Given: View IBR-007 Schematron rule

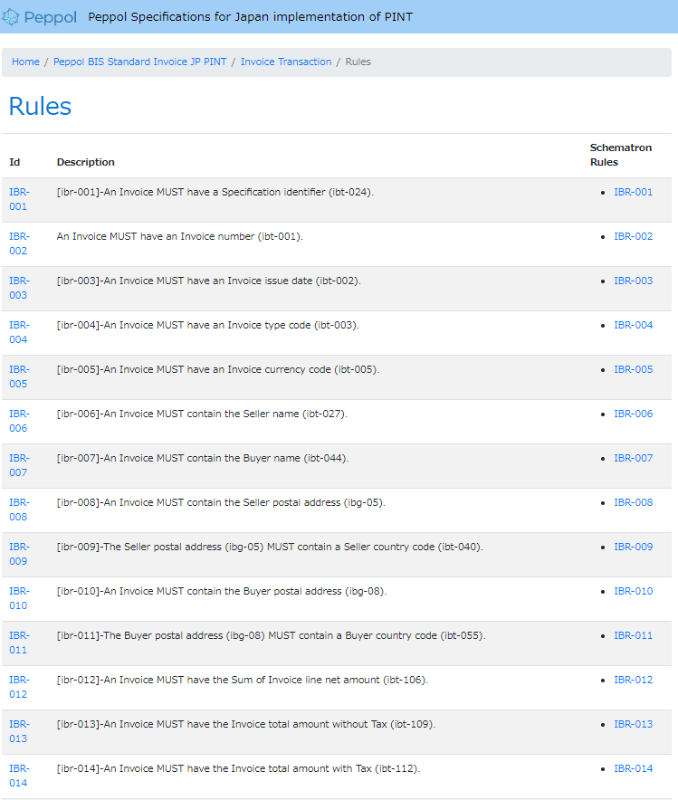Looking at the screenshot, I should [x=633, y=458].
